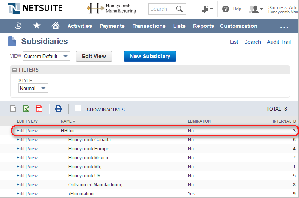View the Outsourced Manufacturing subsidiary
Screen dimensions: 299x198
(x=33, y=184)
